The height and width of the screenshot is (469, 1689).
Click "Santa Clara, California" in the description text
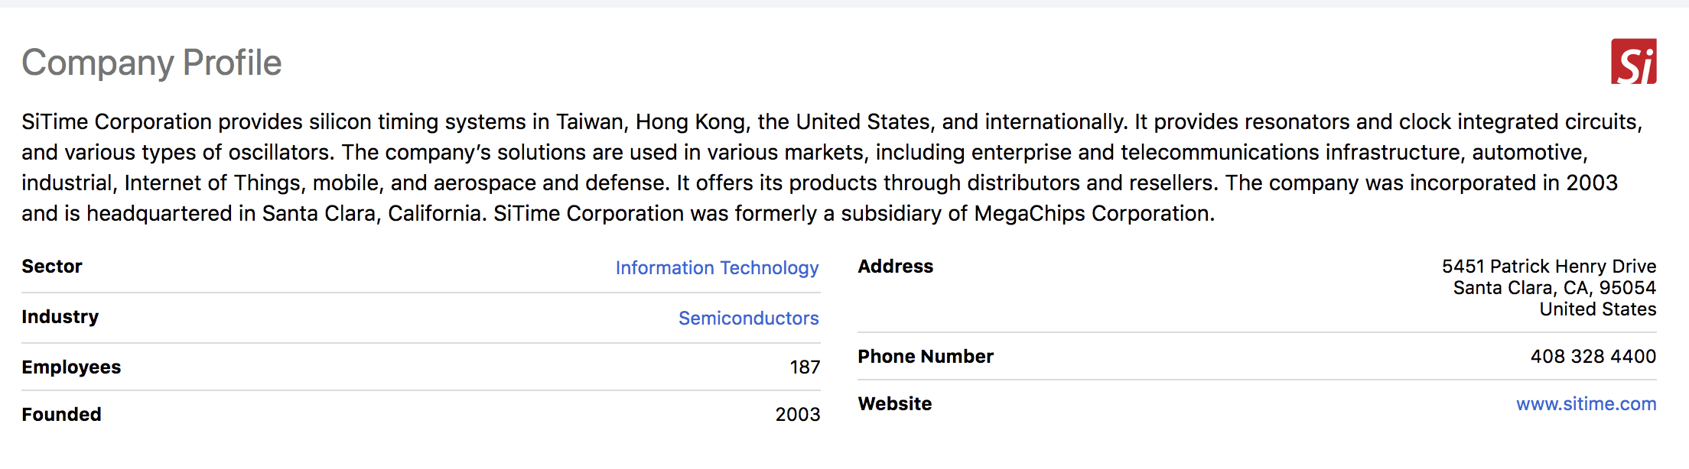[373, 214]
